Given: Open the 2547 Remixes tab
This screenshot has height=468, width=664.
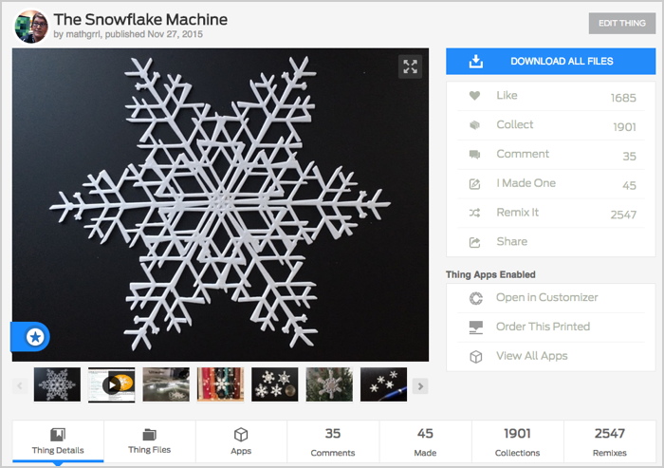Looking at the screenshot, I should [610, 441].
